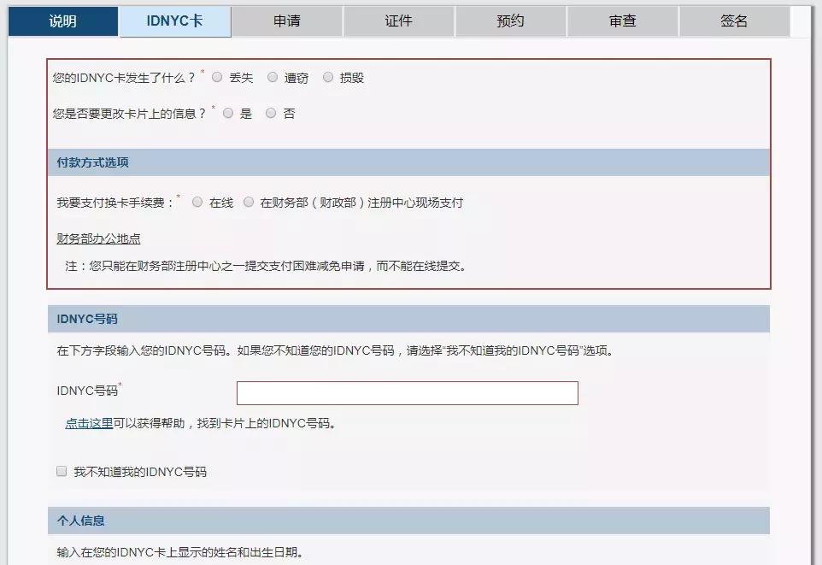This screenshot has width=822, height=565.
Task: Select 在线 payment option
Action: click(197, 202)
